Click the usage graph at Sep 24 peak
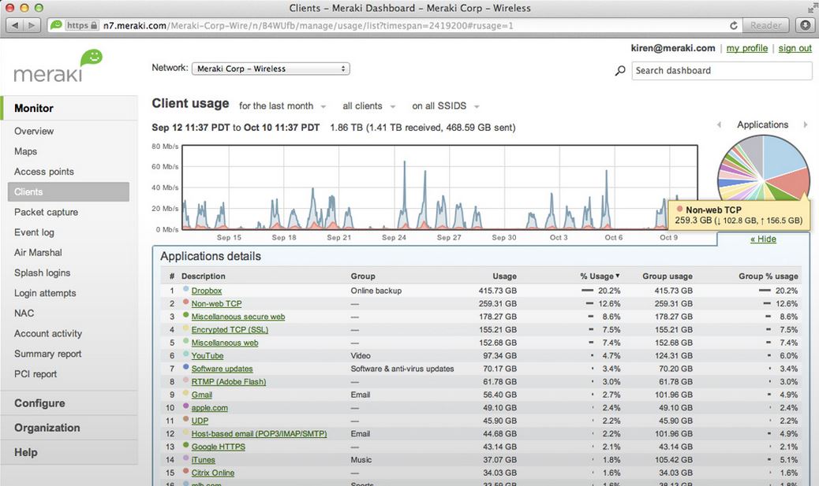This screenshot has height=486, width=819. pyautogui.click(x=404, y=194)
